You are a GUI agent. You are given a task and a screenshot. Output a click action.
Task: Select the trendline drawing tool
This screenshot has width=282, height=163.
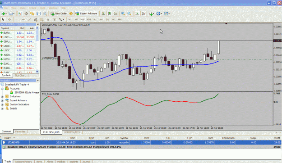[29, 19]
